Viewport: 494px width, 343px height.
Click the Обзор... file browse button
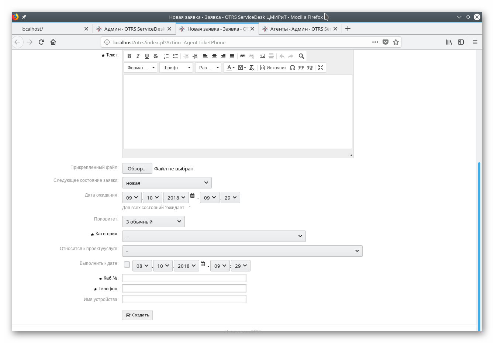click(x=137, y=169)
